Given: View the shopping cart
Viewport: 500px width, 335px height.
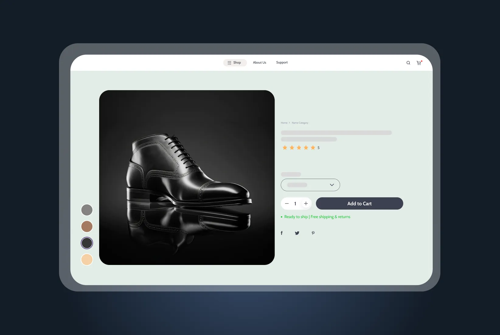Looking at the screenshot, I should pos(419,63).
